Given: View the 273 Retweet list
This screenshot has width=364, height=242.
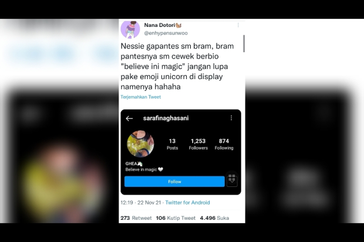Looking at the screenshot, I should point(136,218).
